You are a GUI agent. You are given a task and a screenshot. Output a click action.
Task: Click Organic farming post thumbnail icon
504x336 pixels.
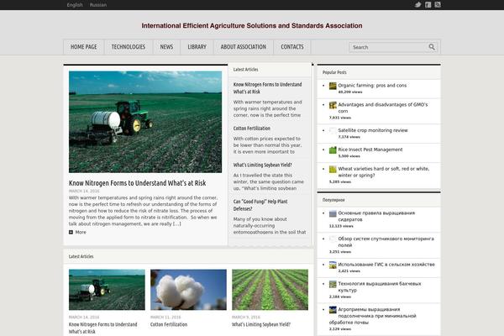(333, 86)
